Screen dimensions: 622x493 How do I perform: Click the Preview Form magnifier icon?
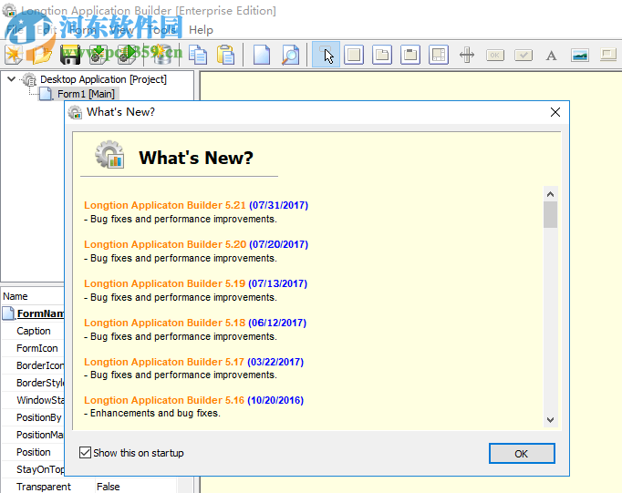pyautogui.click(x=290, y=55)
